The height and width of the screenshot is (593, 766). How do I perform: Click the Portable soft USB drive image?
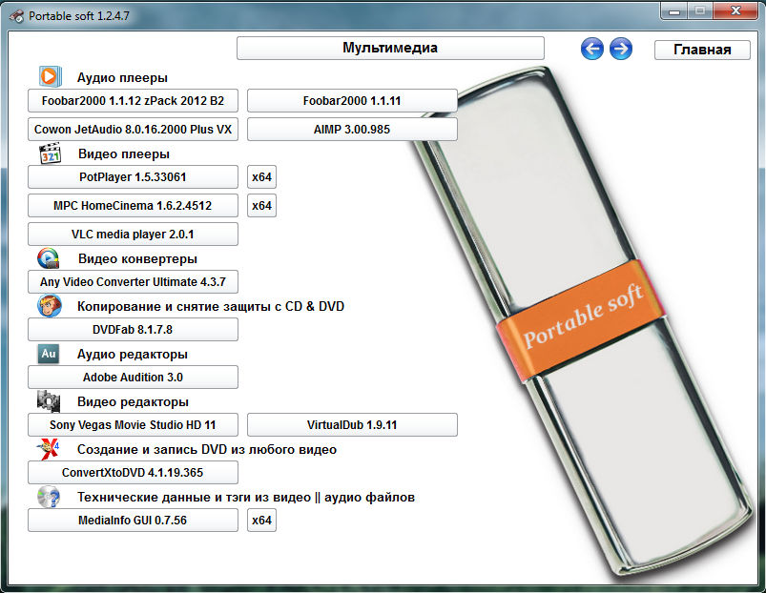point(582,315)
